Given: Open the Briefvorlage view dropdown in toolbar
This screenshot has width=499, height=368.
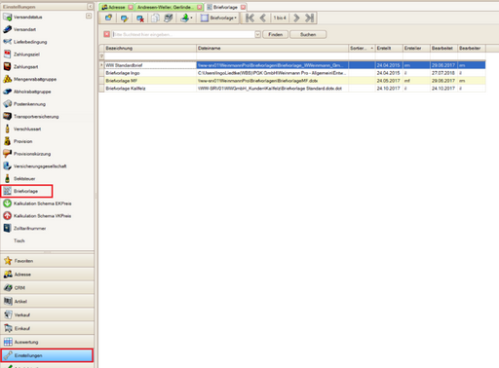Looking at the screenshot, I should tap(218, 18).
